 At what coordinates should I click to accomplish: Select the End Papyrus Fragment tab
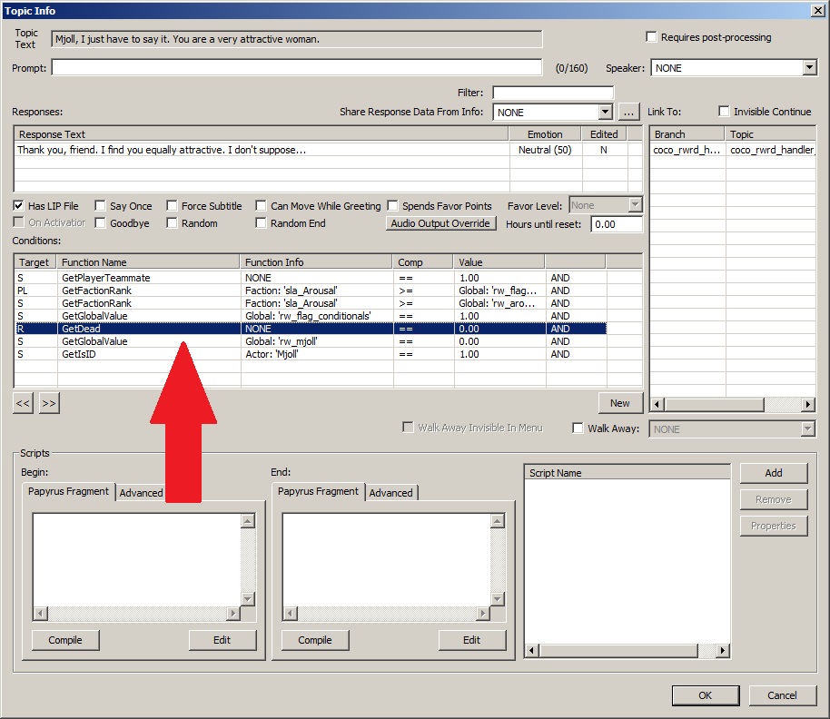pyautogui.click(x=319, y=492)
